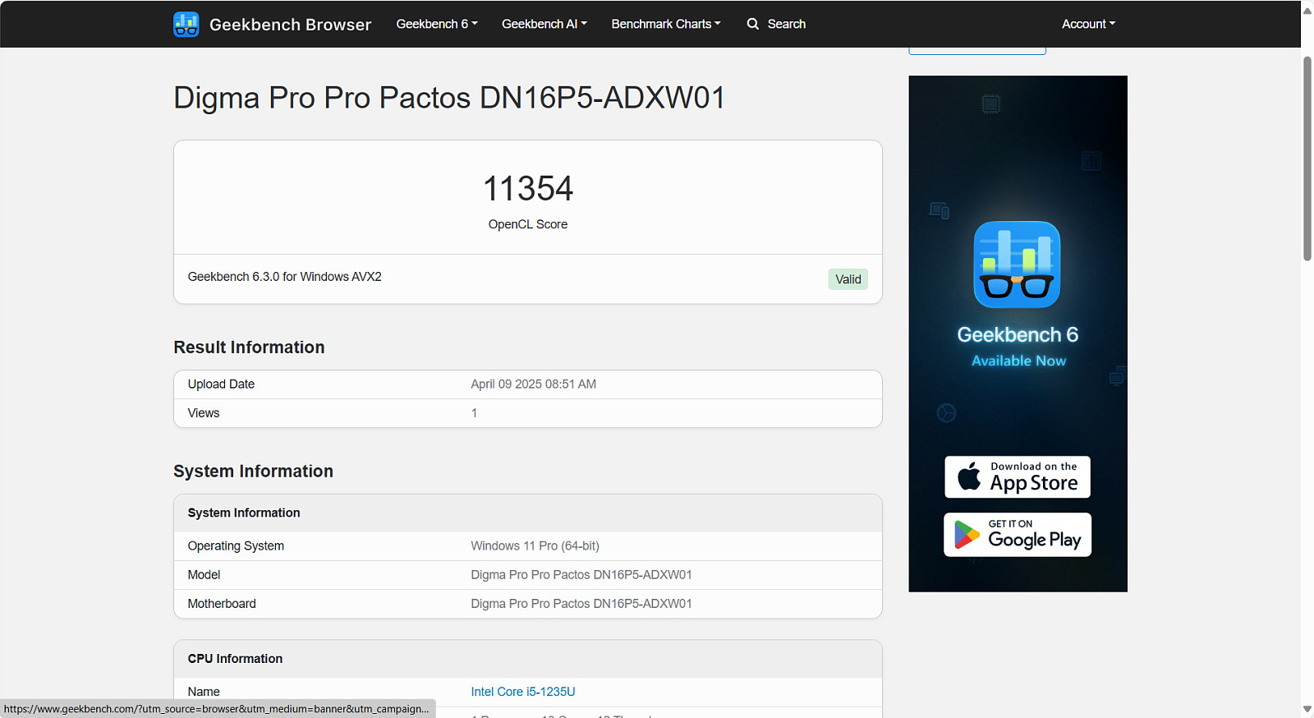Click the Get it on Google Play badge
Viewport: 1314px width, 718px height.
[x=1018, y=535]
